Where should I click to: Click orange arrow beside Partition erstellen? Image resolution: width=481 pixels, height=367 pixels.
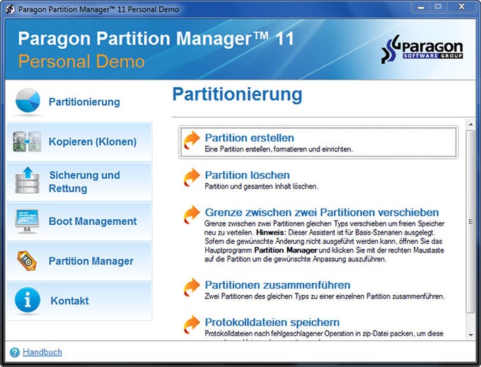pyautogui.click(x=192, y=141)
